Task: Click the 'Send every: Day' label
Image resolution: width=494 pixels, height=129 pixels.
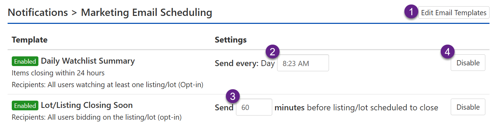Action: tap(245, 63)
